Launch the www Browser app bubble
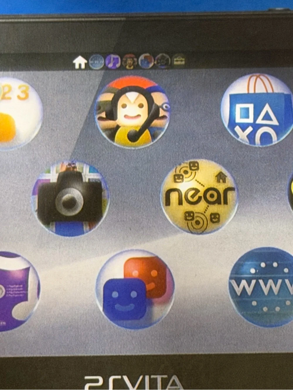 point(261,287)
